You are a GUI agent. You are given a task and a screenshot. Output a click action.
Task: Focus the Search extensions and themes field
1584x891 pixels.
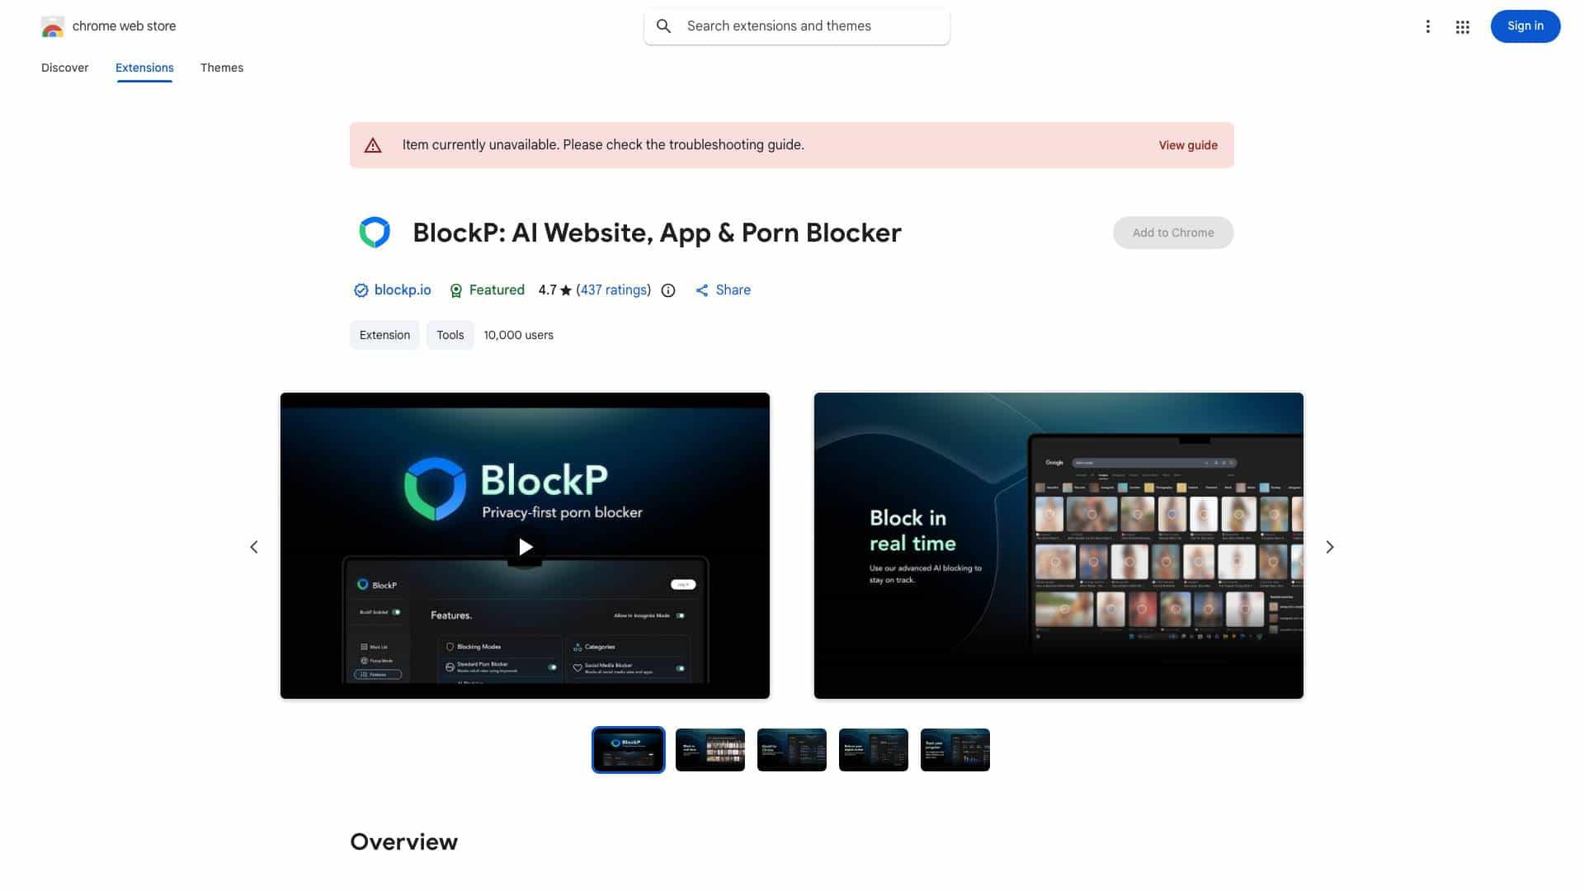coord(796,26)
